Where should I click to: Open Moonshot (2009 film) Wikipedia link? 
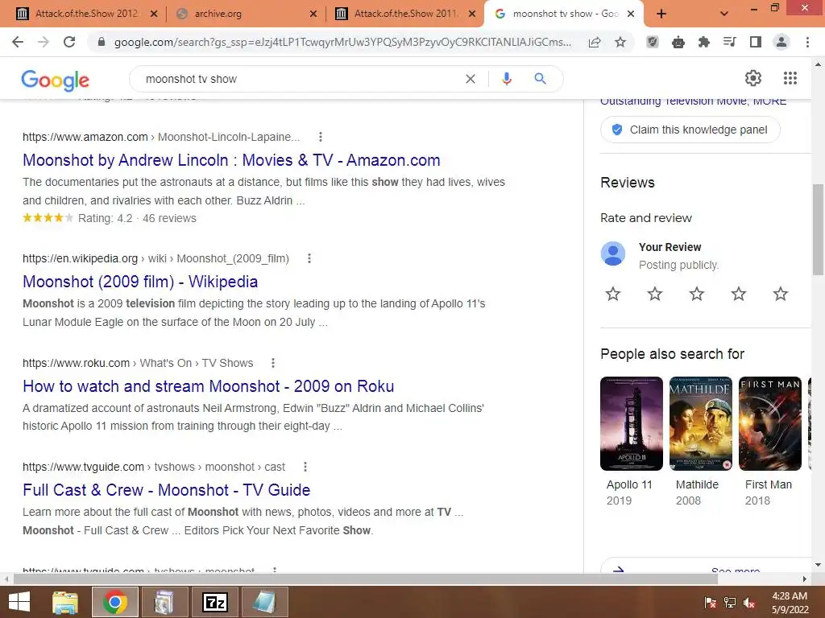click(140, 282)
